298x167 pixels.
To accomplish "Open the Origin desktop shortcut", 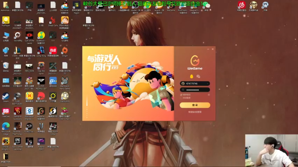I will pos(64,52).
